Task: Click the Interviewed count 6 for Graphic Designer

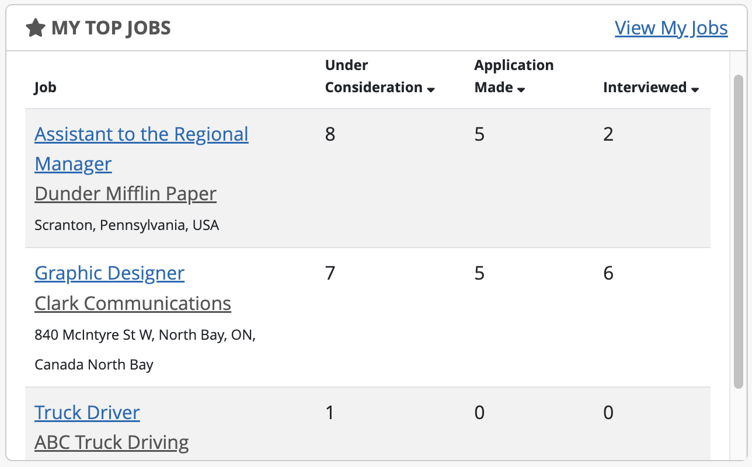Action: tap(608, 273)
